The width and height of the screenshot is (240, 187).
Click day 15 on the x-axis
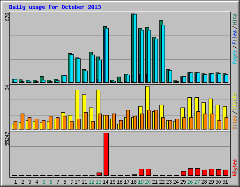pos(112,182)
